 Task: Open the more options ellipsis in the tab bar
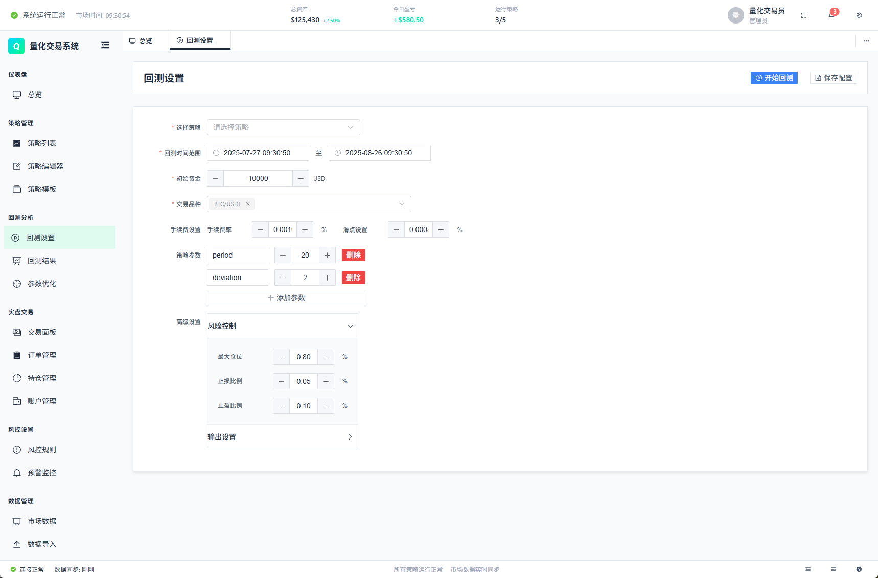(867, 41)
